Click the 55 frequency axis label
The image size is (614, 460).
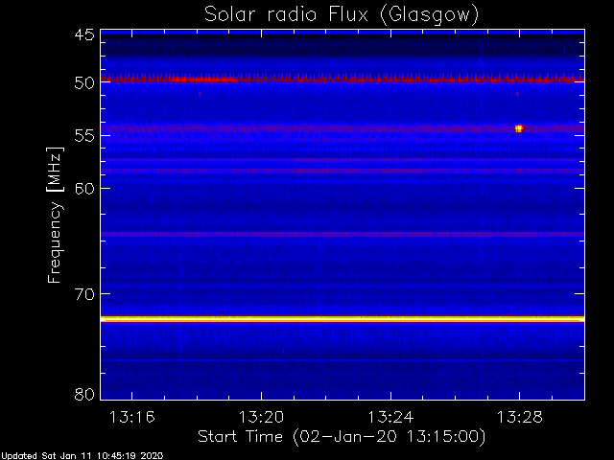pyautogui.click(x=84, y=136)
